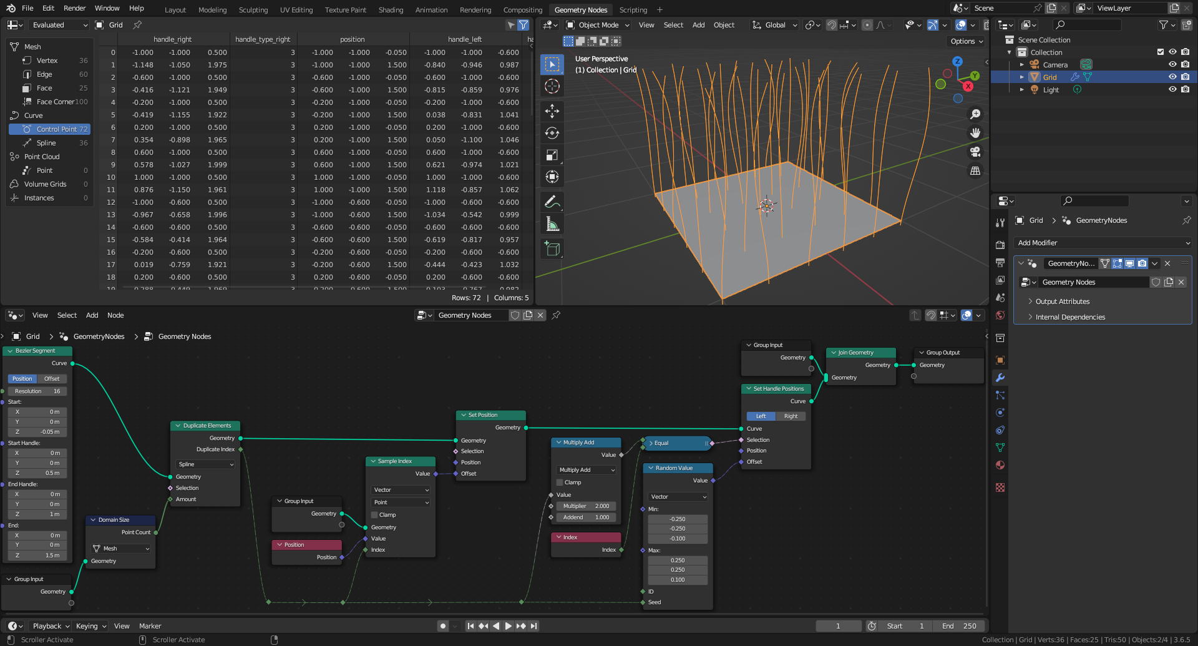This screenshot has height=646, width=1198.
Task: Open Keying popover in timeline
Action: pyautogui.click(x=90, y=626)
